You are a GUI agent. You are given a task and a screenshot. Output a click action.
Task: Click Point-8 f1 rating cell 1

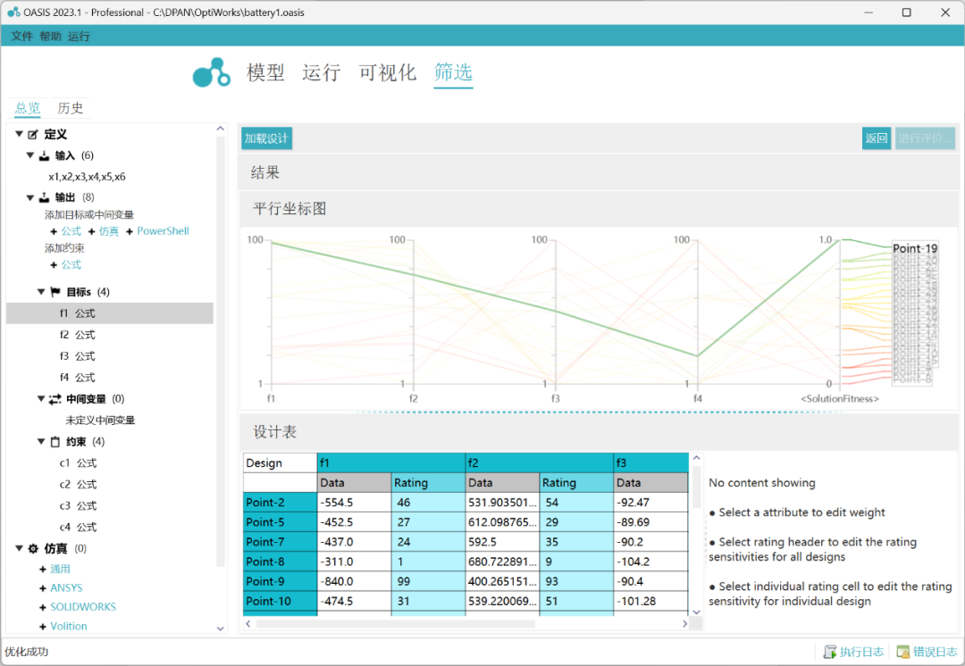pos(428,562)
